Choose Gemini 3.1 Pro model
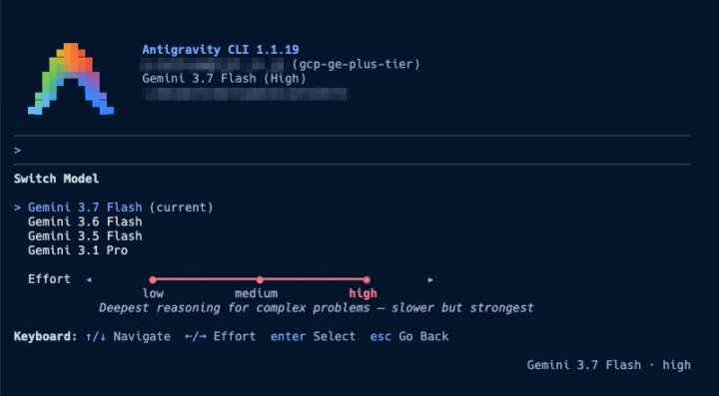Image resolution: width=719 pixels, height=396 pixels. (78, 250)
